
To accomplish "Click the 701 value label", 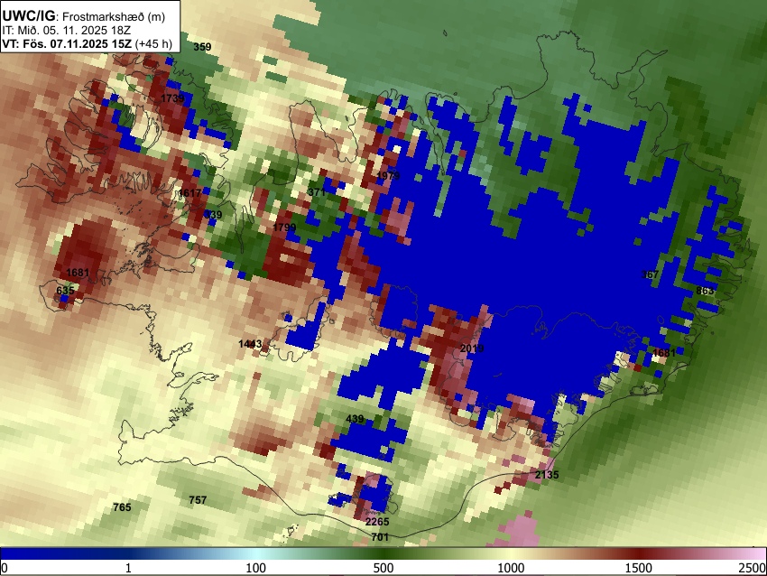I will [380, 537].
